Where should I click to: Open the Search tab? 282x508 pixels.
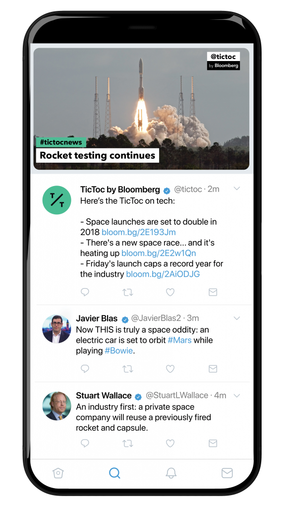point(114,473)
